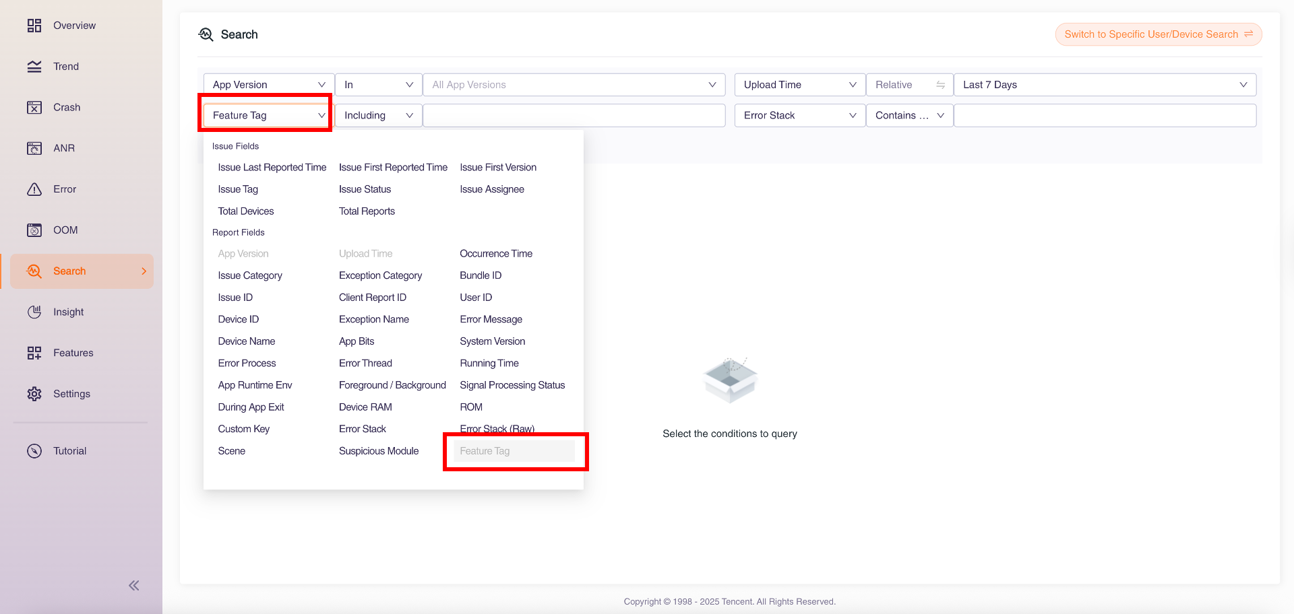1294x614 pixels.
Task: Open the Tutorial link in sidebar
Action: (x=69, y=451)
